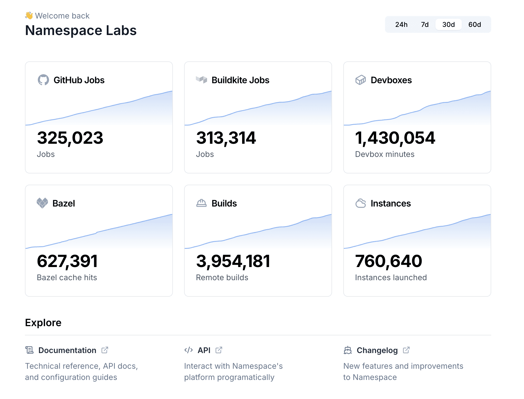Viewport: 524px width, 399px height.
Task: Open the Builds card title
Action: (x=224, y=203)
